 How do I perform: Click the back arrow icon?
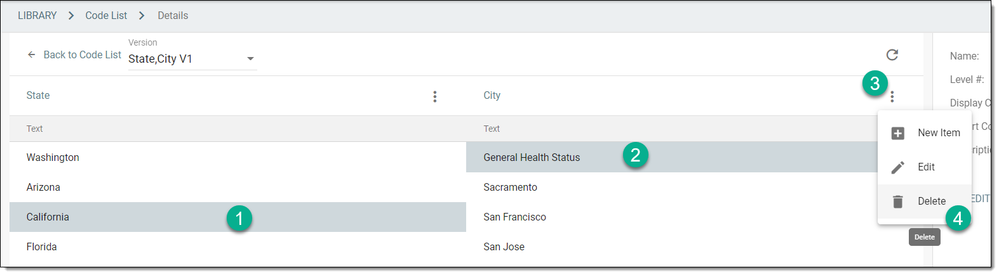click(x=32, y=55)
